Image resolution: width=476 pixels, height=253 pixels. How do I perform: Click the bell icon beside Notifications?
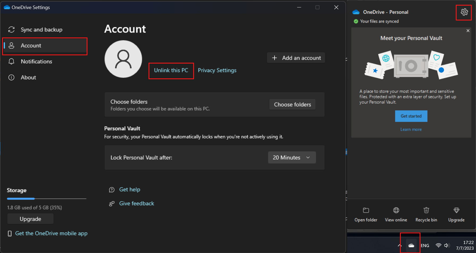(11, 61)
